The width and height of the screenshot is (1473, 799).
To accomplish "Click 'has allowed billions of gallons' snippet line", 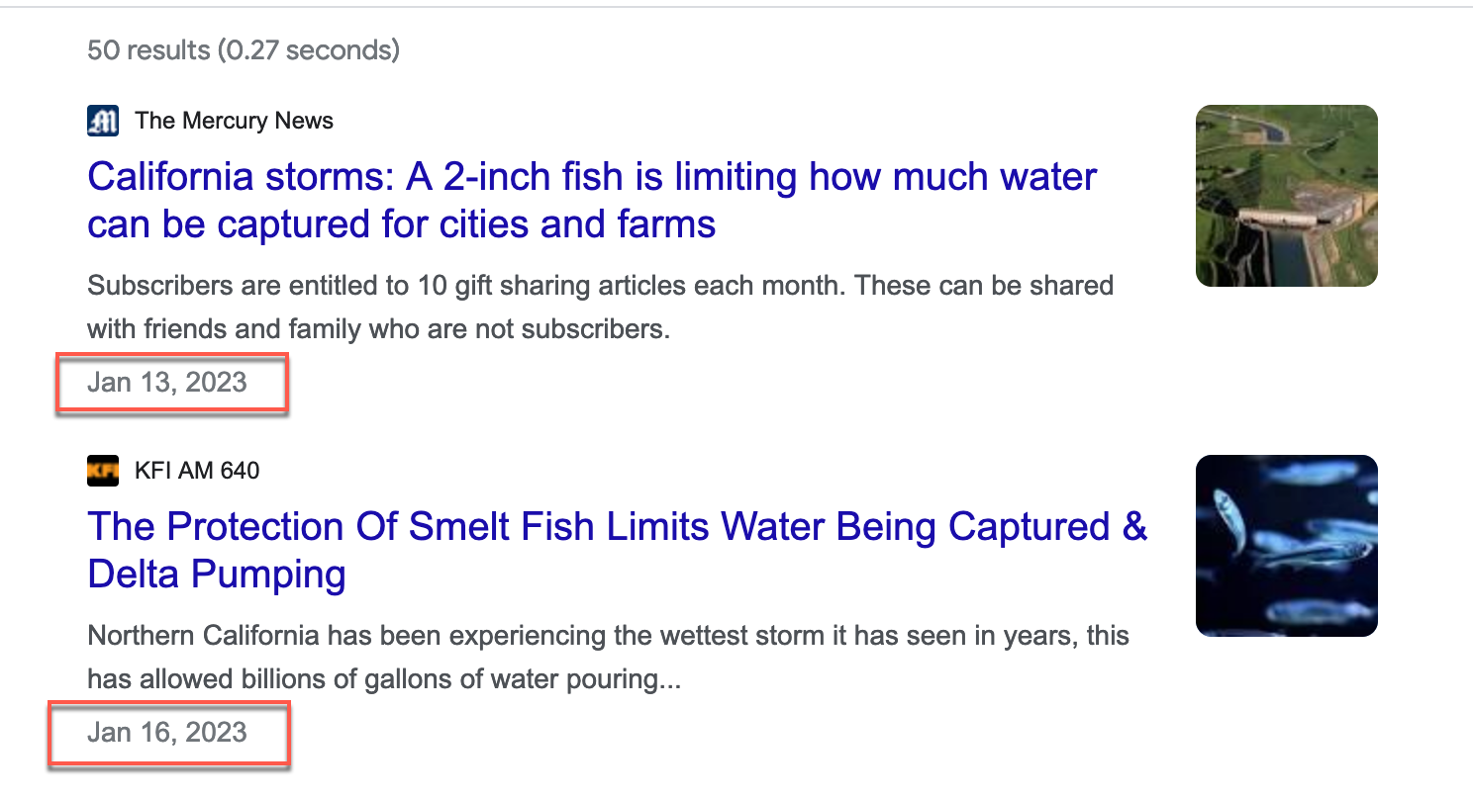I will click(383, 679).
